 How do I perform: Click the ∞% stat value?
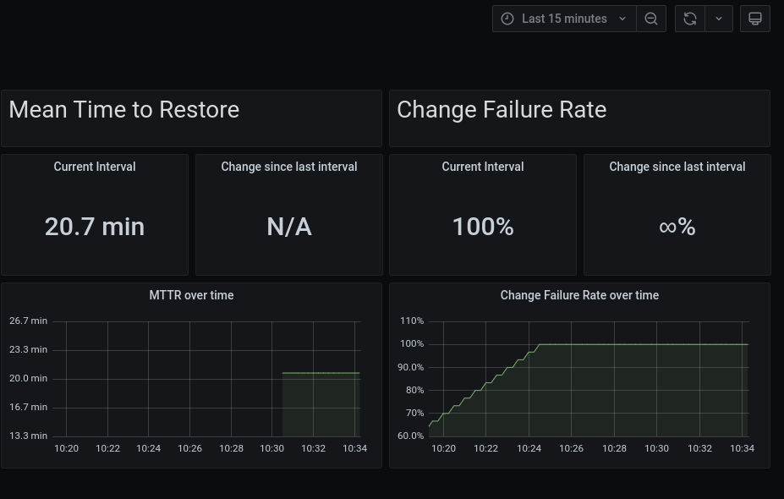click(677, 227)
